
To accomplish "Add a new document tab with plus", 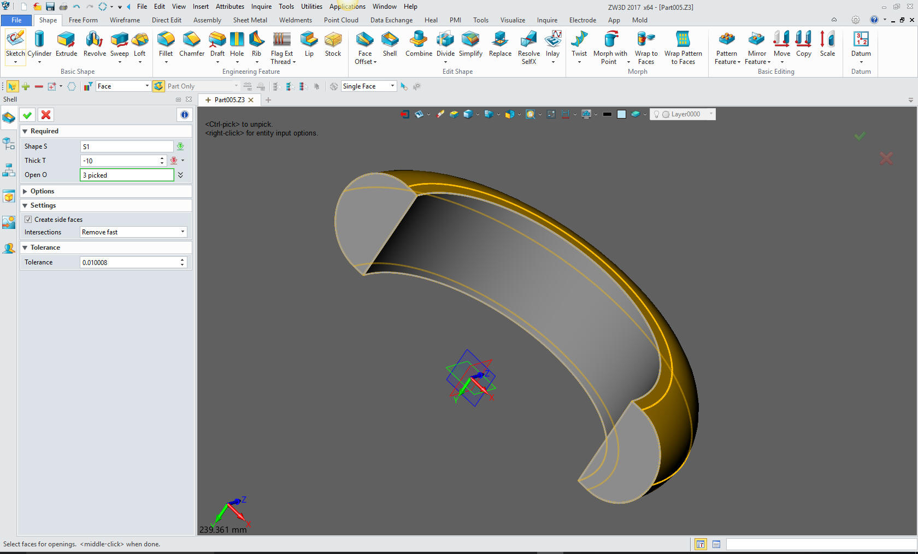I will pos(268,100).
